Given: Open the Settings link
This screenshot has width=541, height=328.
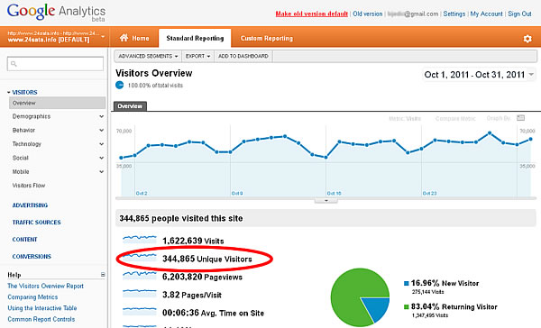Looking at the screenshot, I should (x=454, y=14).
